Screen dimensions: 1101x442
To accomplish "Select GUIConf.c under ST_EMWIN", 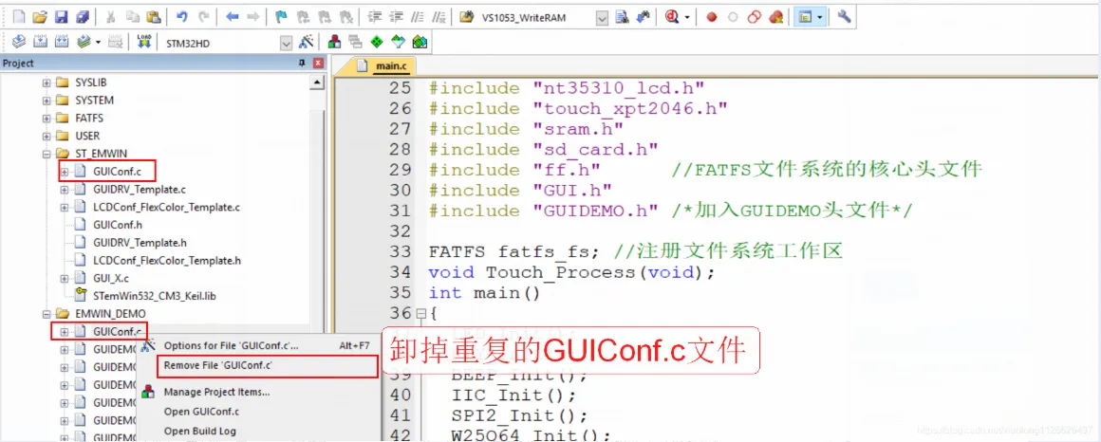I will point(117,171).
